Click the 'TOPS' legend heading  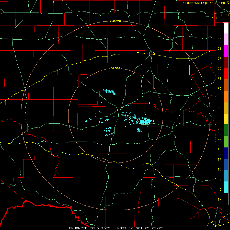coord(225,15)
